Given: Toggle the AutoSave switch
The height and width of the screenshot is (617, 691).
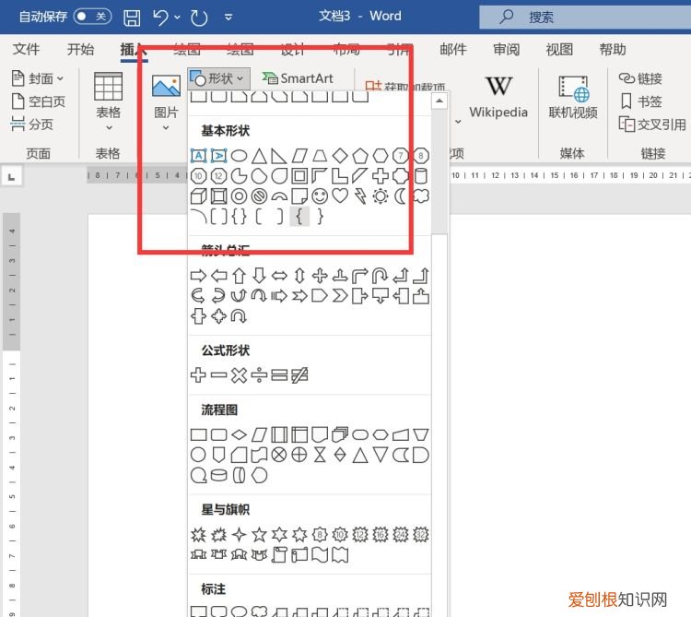Looking at the screenshot, I should [92, 17].
